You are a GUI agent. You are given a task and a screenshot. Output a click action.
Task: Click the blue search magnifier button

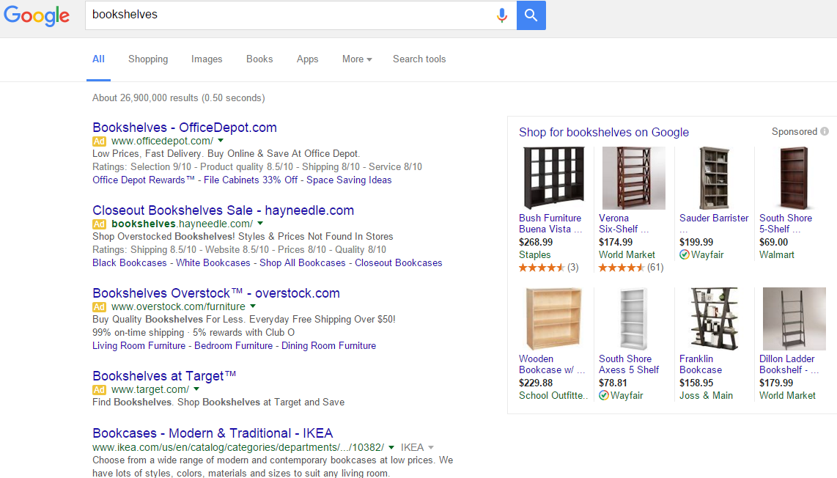pyautogui.click(x=531, y=15)
